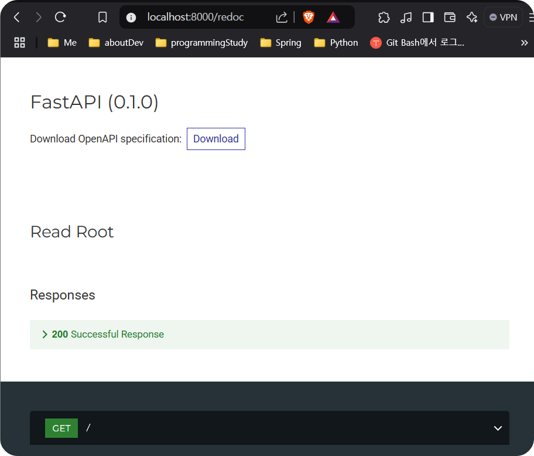View site information icon
The height and width of the screenshot is (456, 534).
pos(131,17)
